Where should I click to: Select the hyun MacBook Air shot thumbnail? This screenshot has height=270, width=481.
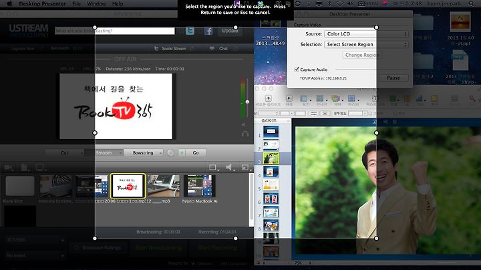200,186
